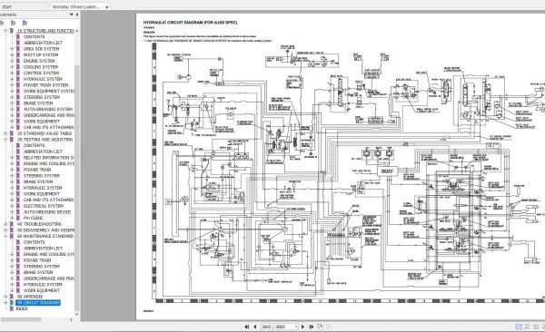The height and width of the screenshot is (332, 545).
Task: Click the bookmarks scroll-down arrow
Action: click(77, 314)
